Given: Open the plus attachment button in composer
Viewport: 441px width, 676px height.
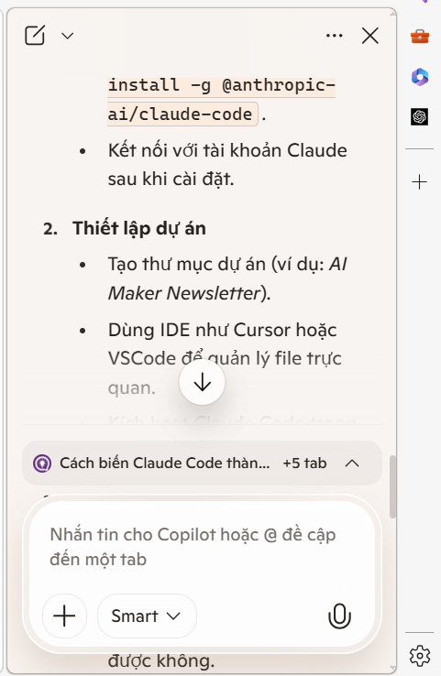Looking at the screenshot, I should [x=65, y=616].
